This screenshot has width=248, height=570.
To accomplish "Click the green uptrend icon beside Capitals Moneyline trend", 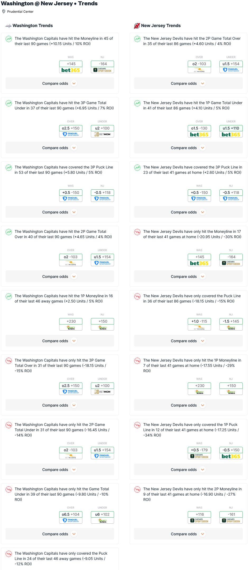I will (x=9, y=39).
